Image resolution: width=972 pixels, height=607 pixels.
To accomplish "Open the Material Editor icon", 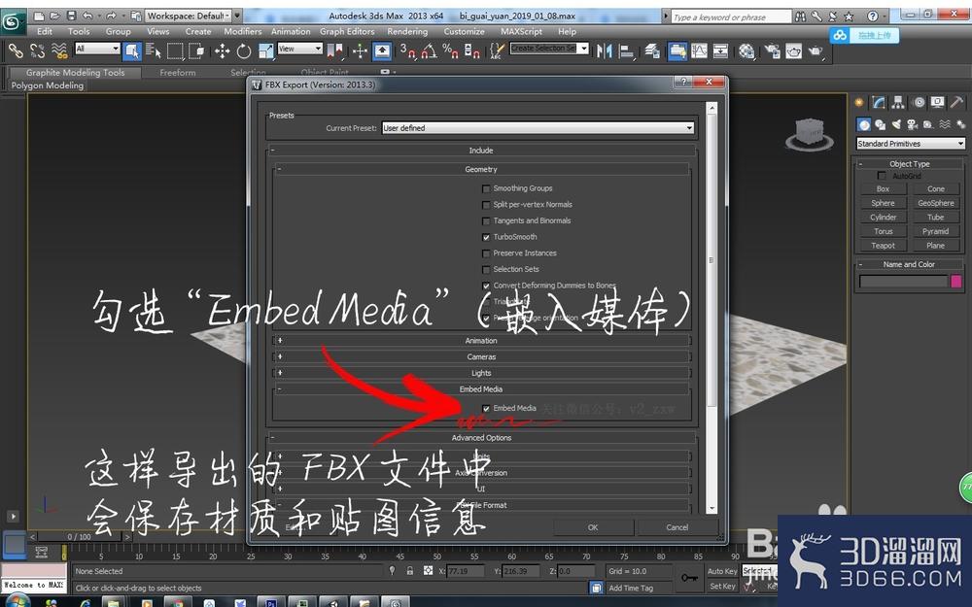I will pos(746,51).
